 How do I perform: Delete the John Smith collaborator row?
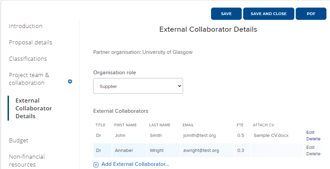(313, 139)
